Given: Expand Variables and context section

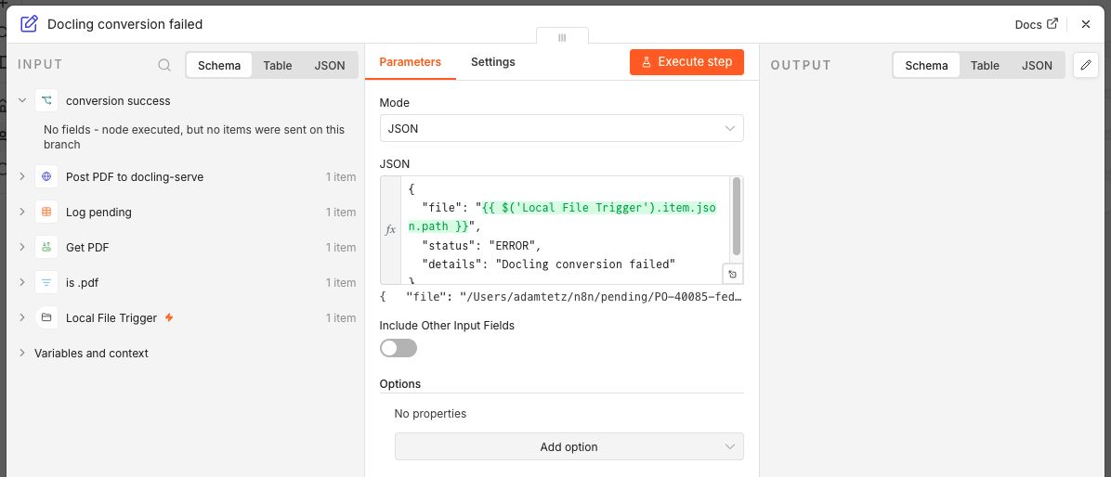Looking at the screenshot, I should pyautogui.click(x=22, y=353).
